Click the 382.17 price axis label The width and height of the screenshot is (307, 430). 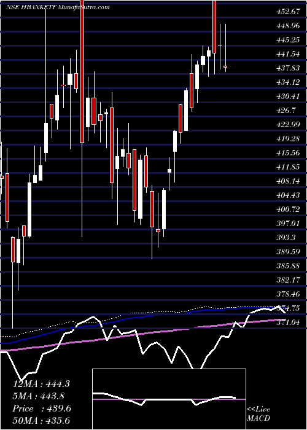pyautogui.click(x=287, y=280)
